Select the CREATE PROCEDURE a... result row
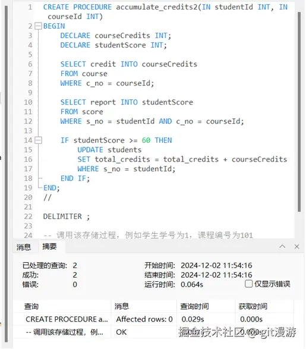Screen dimensions: 306x349 (x=153, y=319)
